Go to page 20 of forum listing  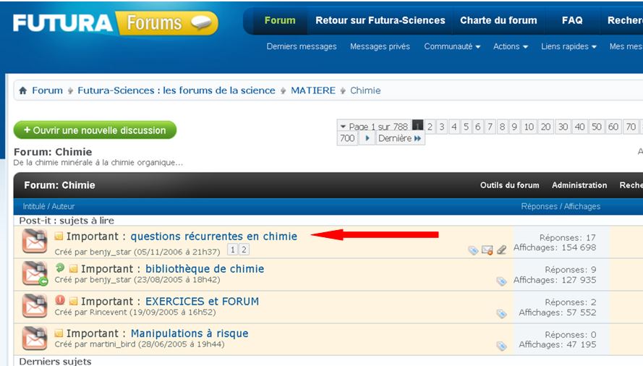point(545,127)
